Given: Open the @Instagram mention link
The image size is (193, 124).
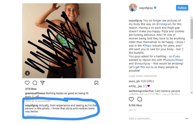Looking at the screenshot, I should point(164,24).
